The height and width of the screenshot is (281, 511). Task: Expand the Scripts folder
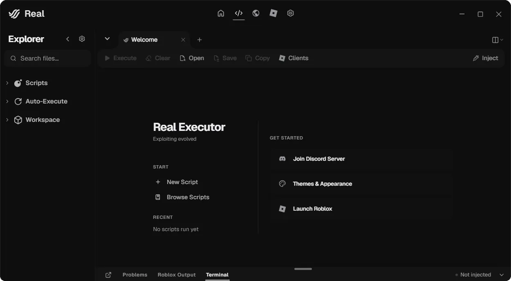[x=7, y=83]
